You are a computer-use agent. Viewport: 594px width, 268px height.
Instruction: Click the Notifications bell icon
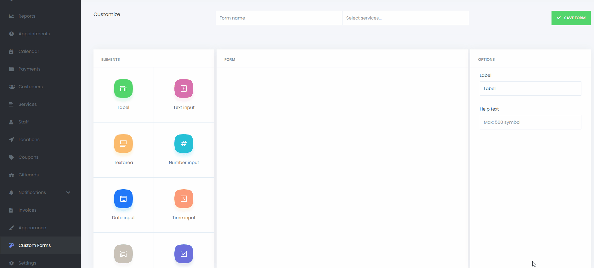pyautogui.click(x=11, y=192)
